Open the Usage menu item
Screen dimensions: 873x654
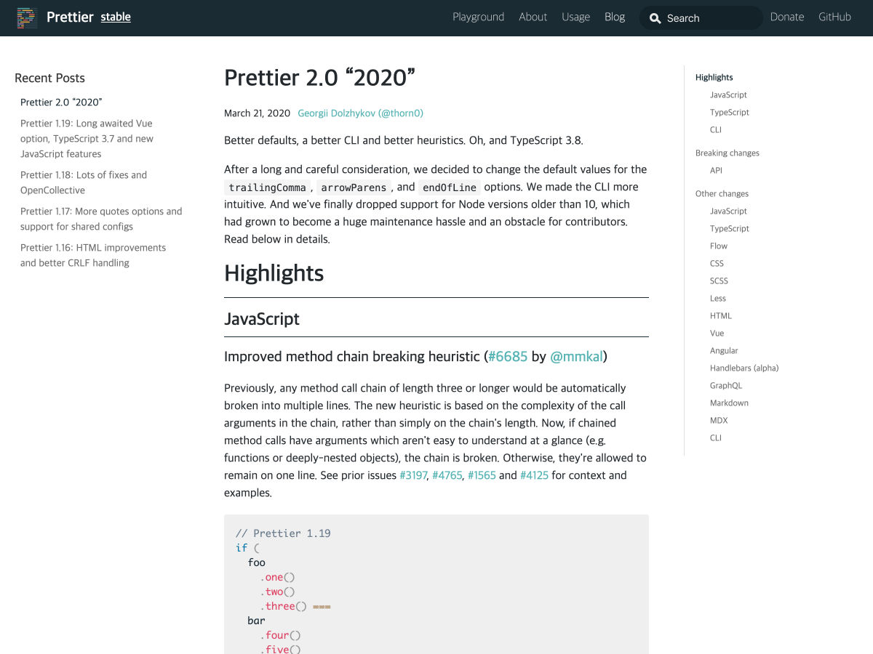tap(575, 17)
